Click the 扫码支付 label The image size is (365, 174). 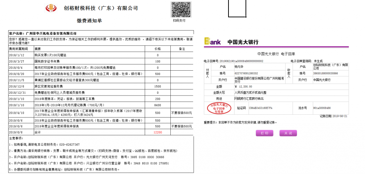click(179, 20)
